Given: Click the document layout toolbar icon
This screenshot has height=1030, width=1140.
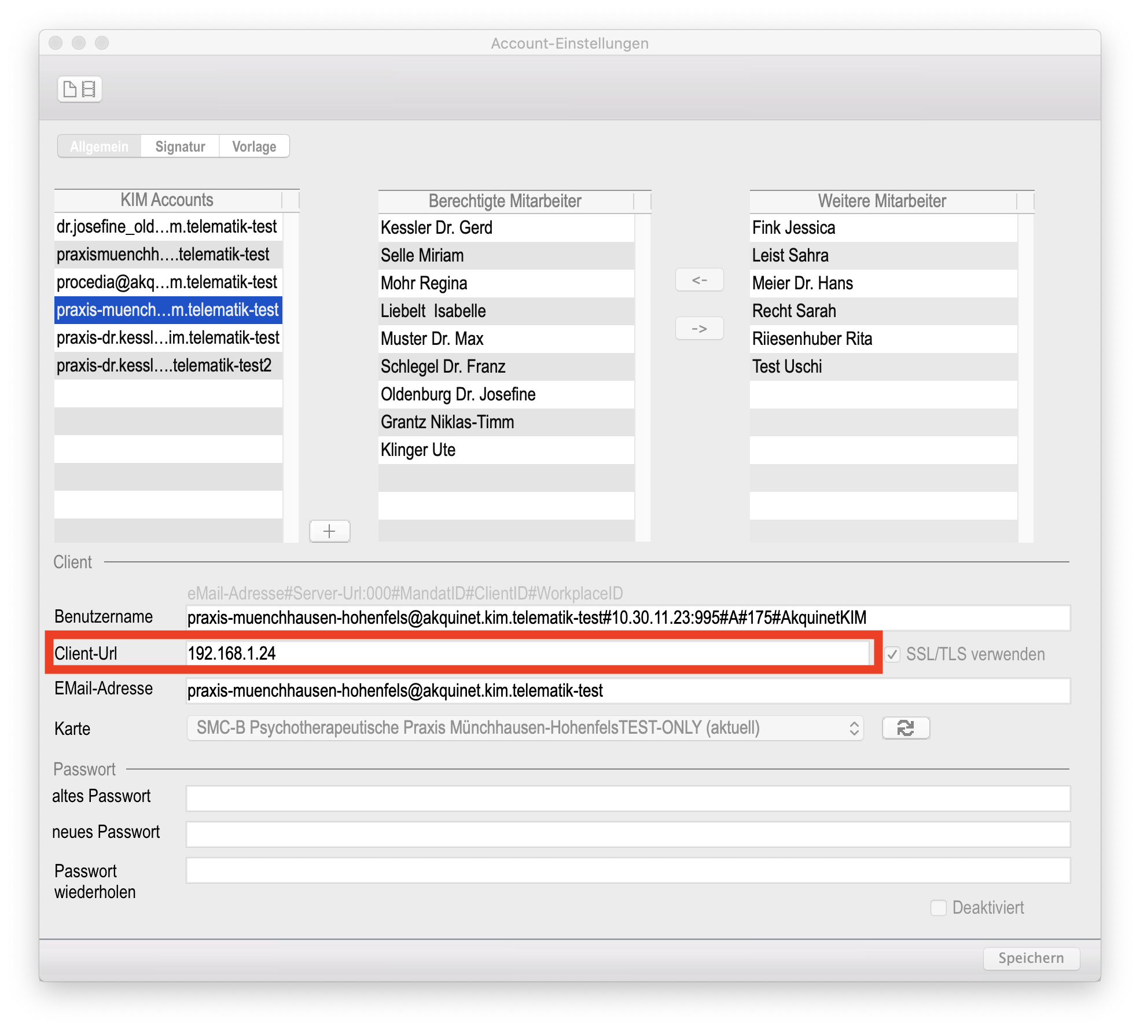Looking at the screenshot, I should click(x=80, y=89).
